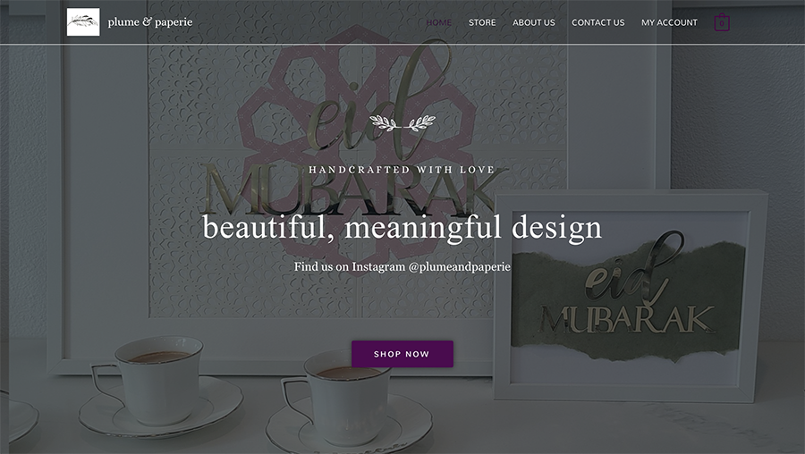Click the feather logo image
The width and height of the screenshot is (805, 454).
click(83, 22)
